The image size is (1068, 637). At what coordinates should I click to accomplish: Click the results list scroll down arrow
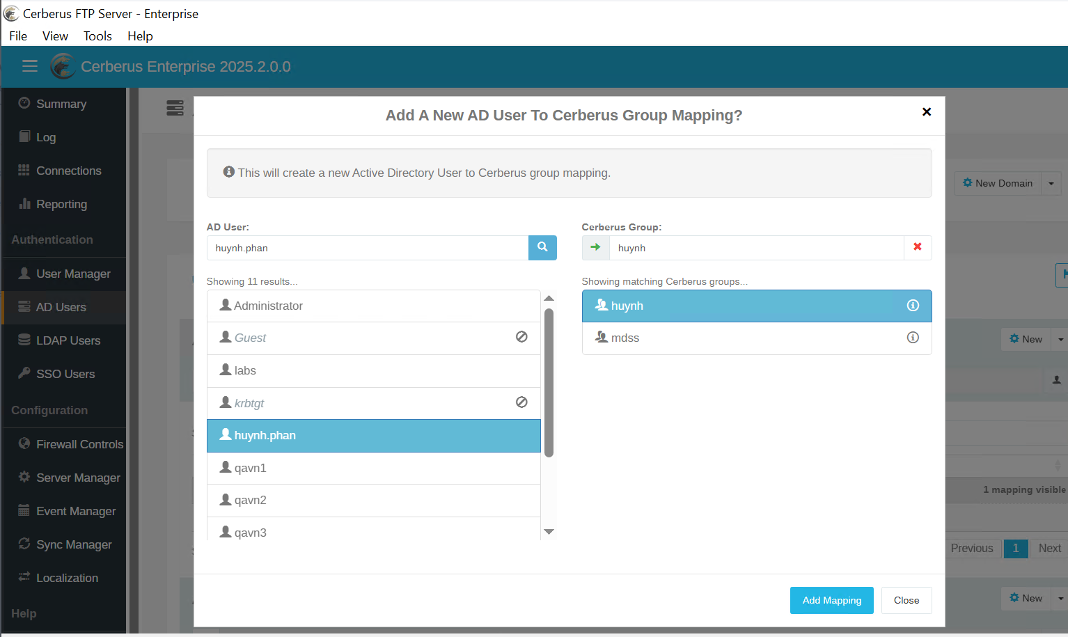tap(549, 532)
